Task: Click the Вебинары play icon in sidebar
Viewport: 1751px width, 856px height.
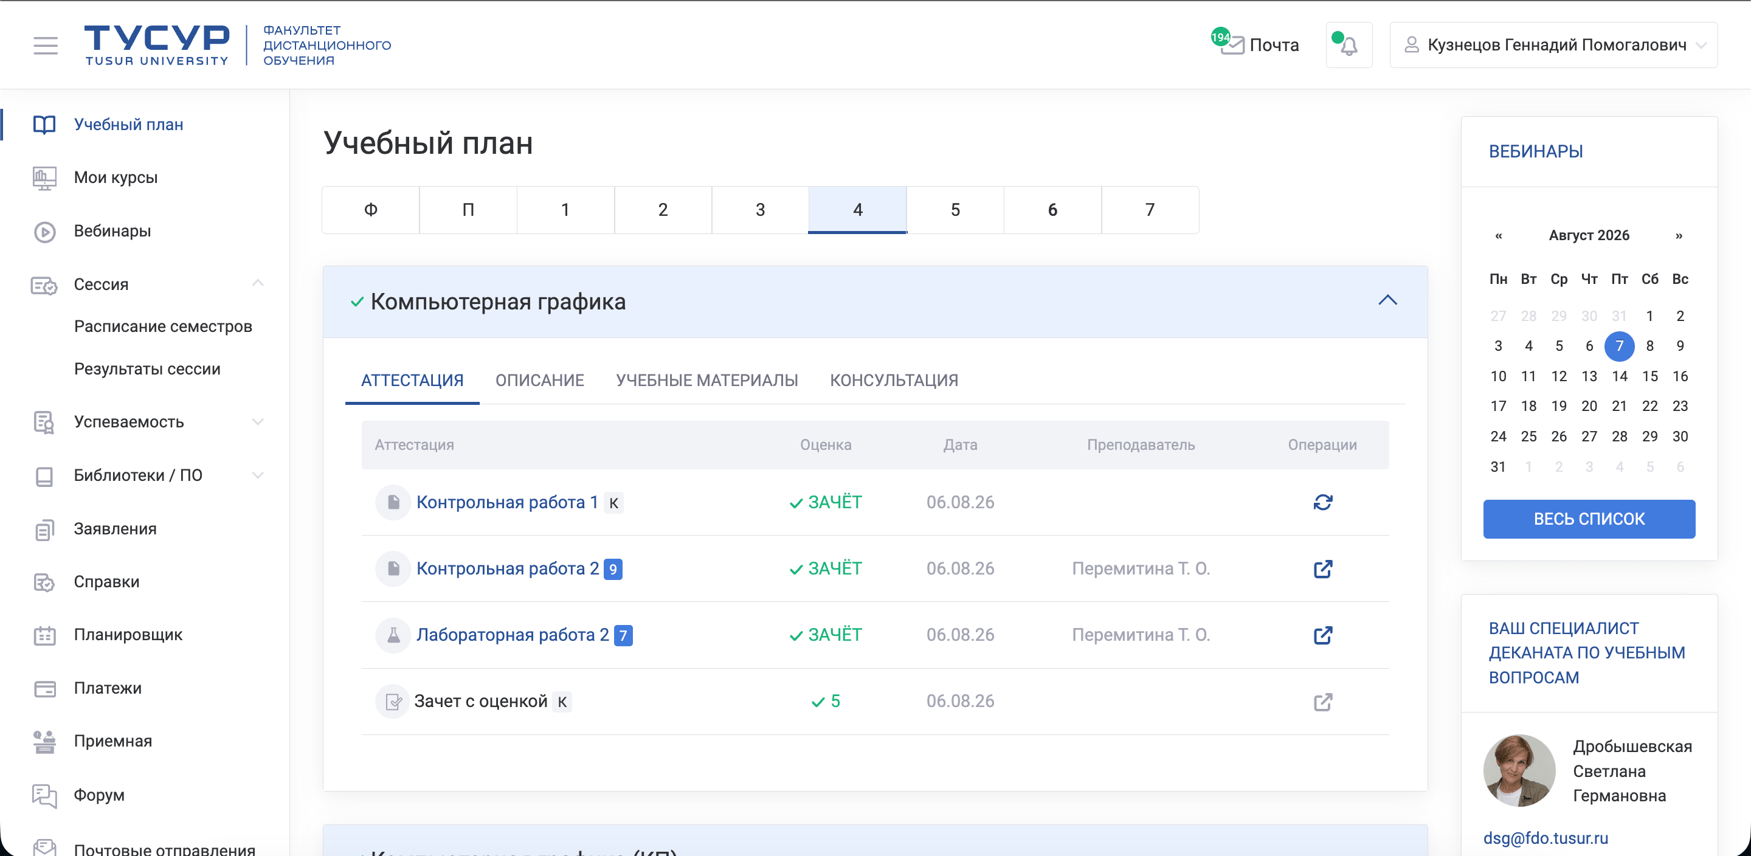Action: [44, 231]
